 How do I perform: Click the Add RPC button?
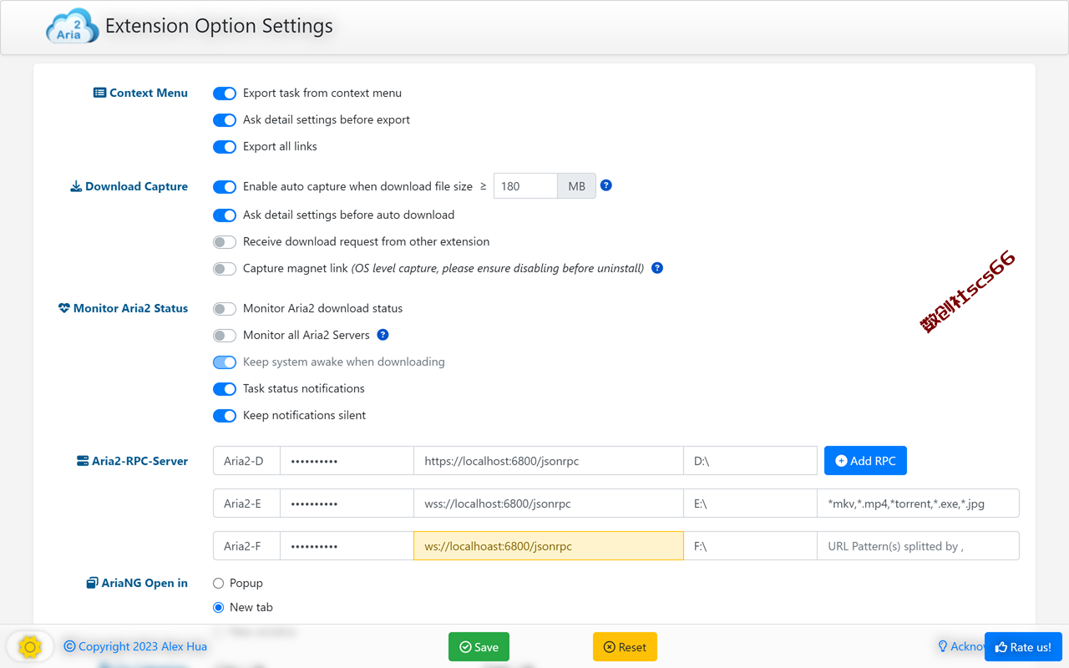(x=865, y=461)
